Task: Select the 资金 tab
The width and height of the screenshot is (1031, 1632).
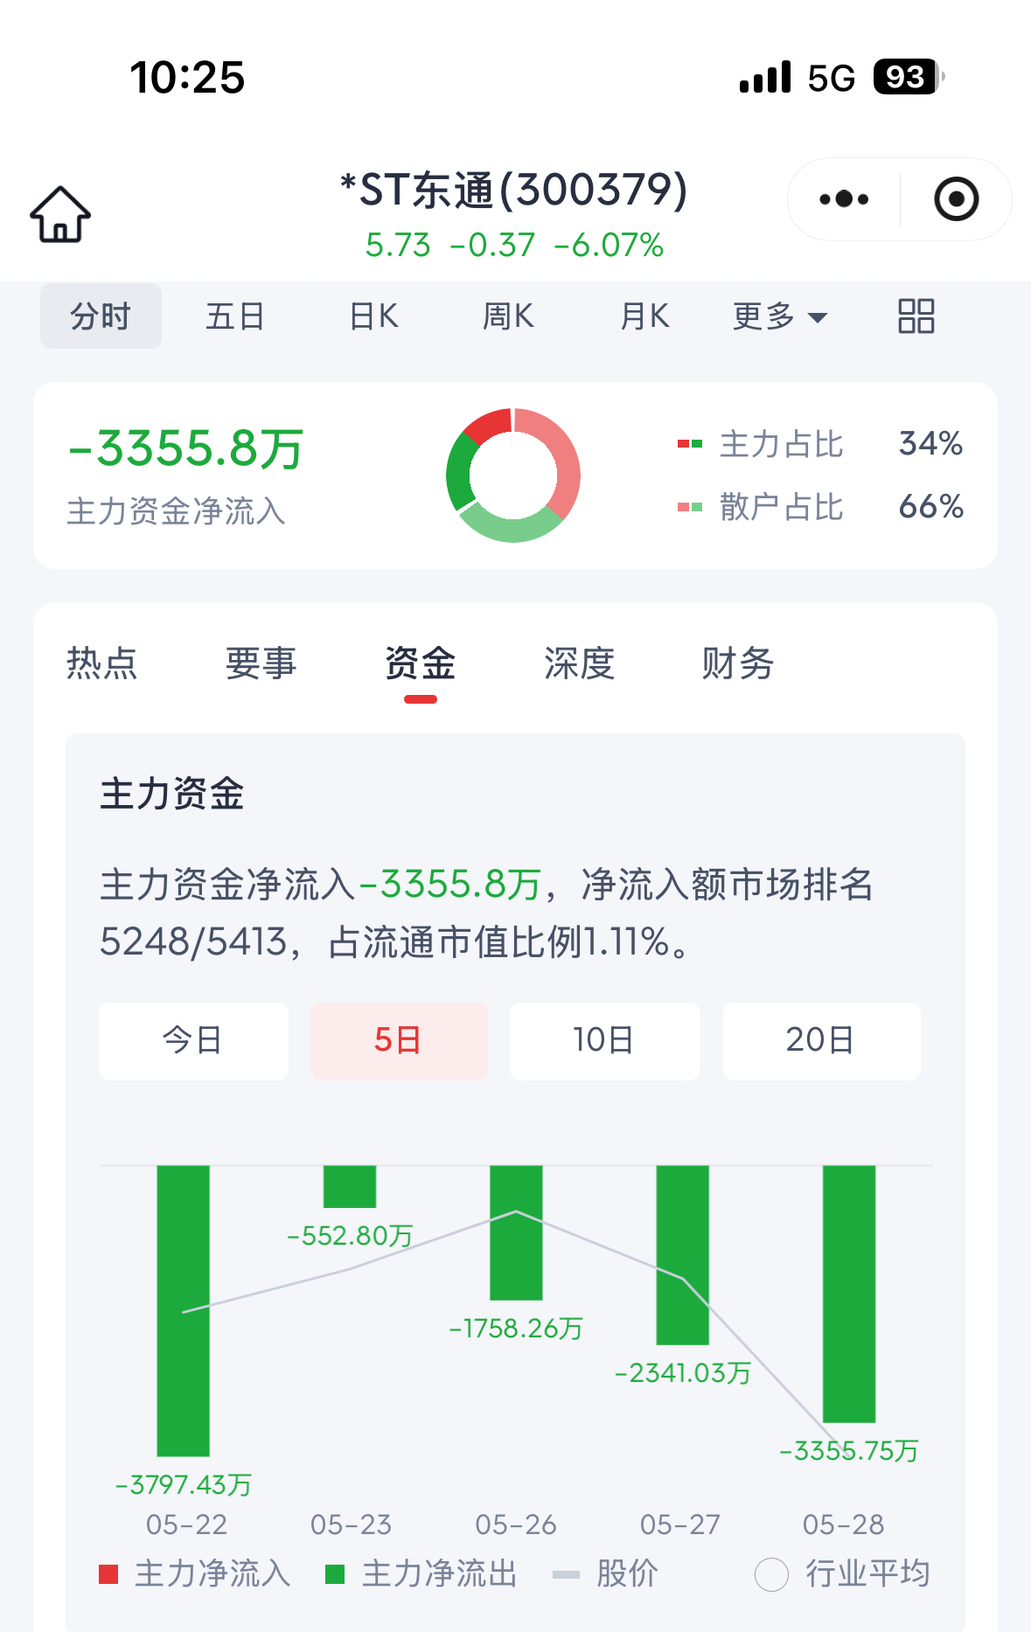Action: [420, 663]
